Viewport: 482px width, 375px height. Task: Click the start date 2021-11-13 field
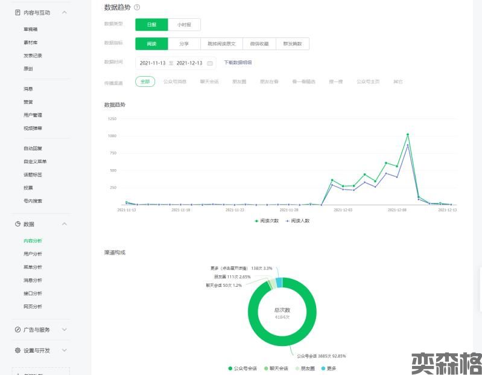[152, 63]
